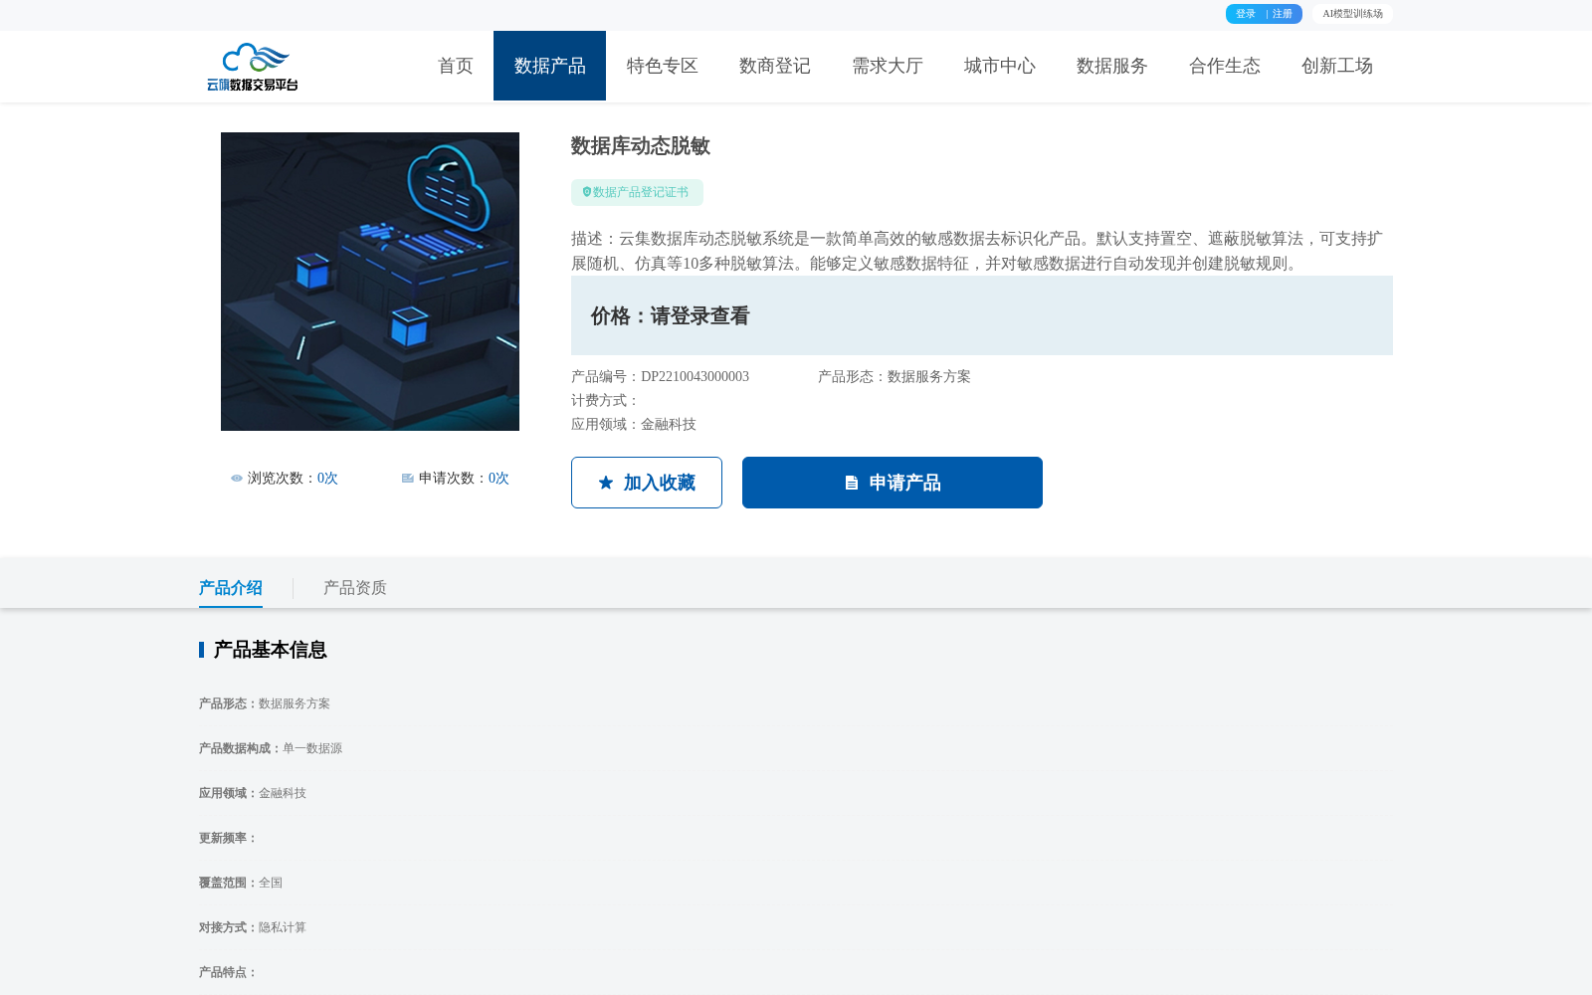Click 产品数据构成：单一数据源 row

coord(271,748)
